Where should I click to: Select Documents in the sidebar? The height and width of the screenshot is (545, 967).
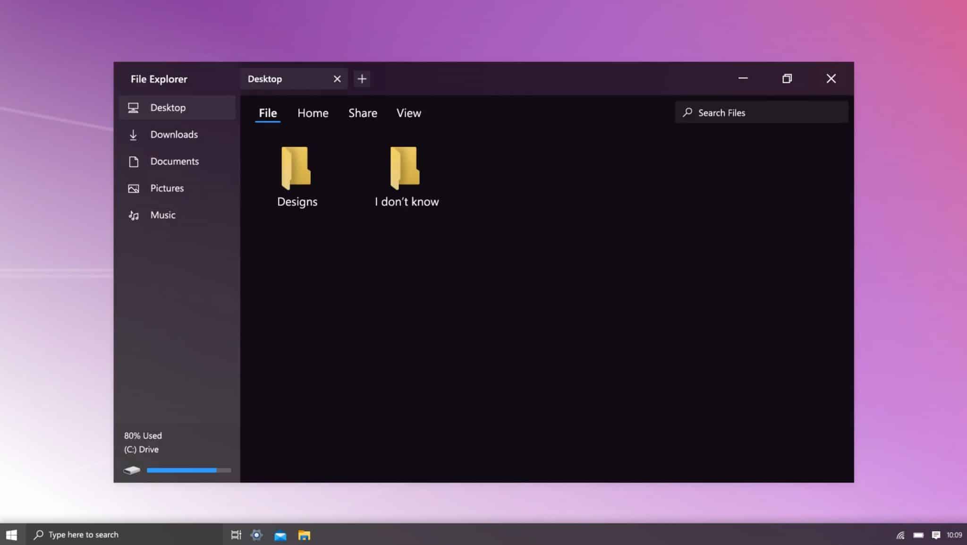click(175, 161)
